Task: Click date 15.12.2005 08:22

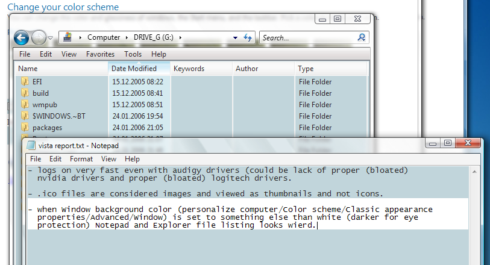Action: 138,82
